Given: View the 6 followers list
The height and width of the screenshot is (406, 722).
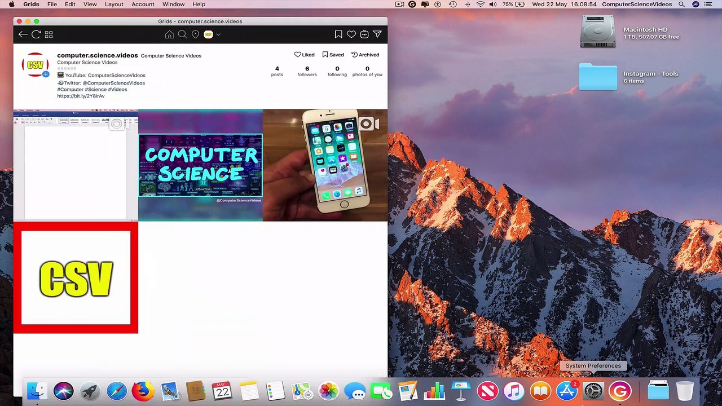Looking at the screenshot, I should [307, 71].
